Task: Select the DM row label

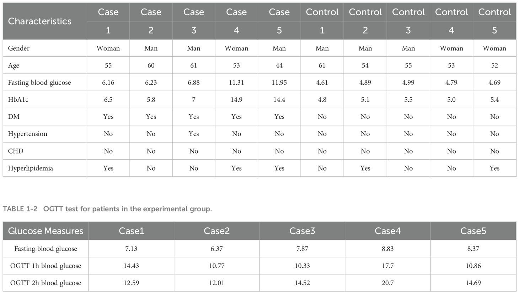Action: pyautogui.click(x=14, y=117)
